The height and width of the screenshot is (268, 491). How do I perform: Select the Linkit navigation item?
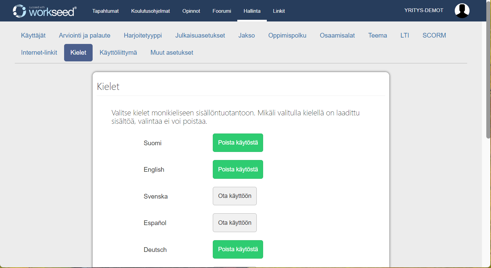tap(279, 11)
